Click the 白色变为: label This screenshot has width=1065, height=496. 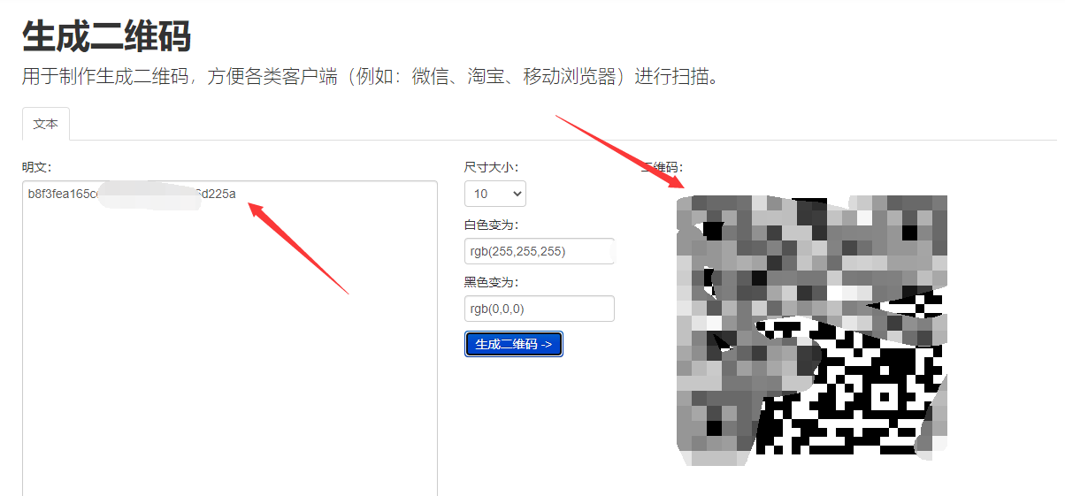pos(492,225)
